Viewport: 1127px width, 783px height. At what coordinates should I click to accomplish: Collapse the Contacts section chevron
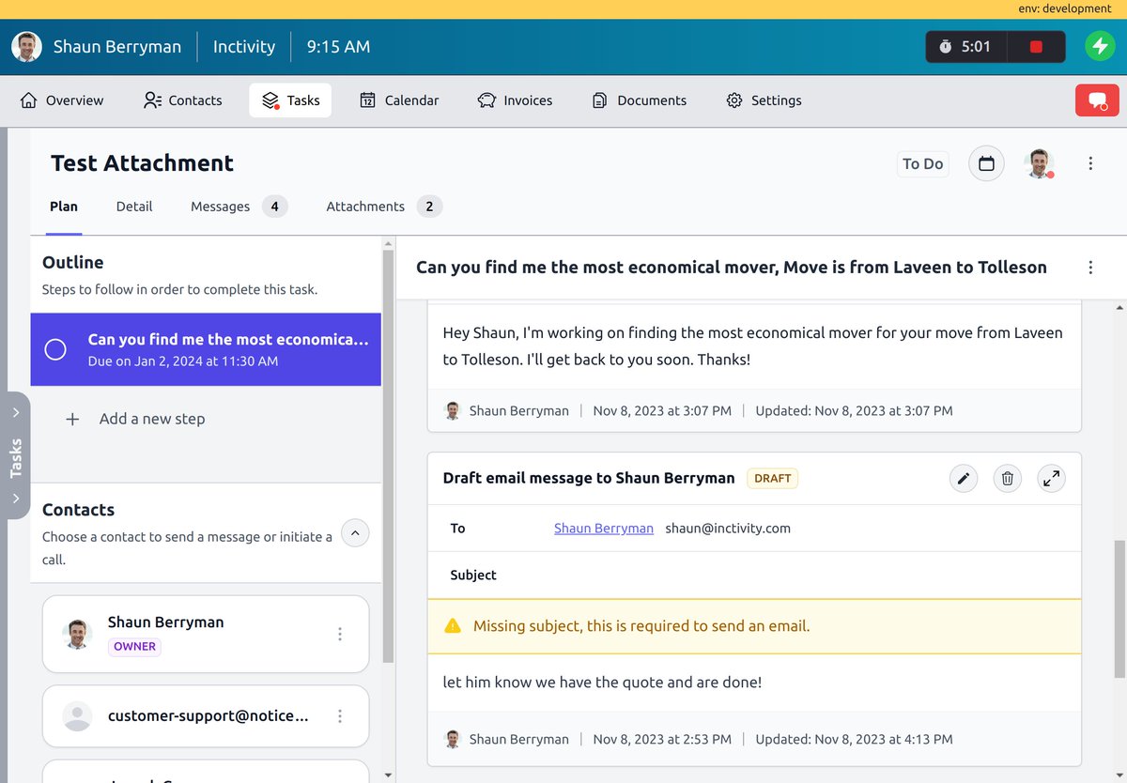click(355, 533)
